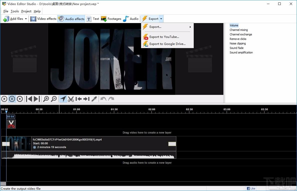
Task: Select Noise clipping audio effect
Action: pyautogui.click(x=238, y=43)
